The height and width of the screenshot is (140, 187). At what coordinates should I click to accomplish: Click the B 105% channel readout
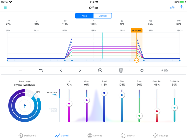[x=93, y=23]
